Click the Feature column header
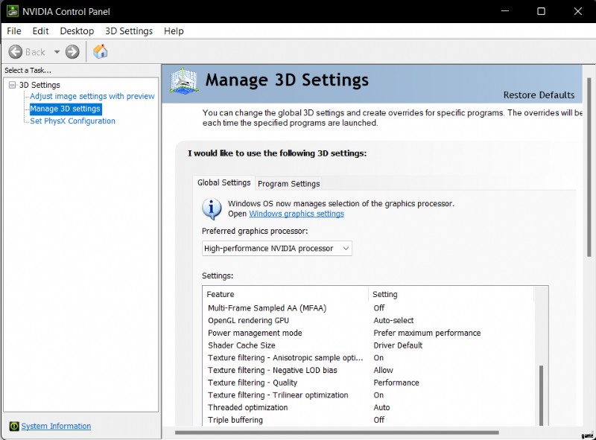Screen dimensions: 596x440 [x=286, y=294]
